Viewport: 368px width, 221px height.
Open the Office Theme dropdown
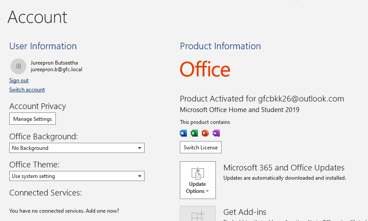[x=77, y=176]
